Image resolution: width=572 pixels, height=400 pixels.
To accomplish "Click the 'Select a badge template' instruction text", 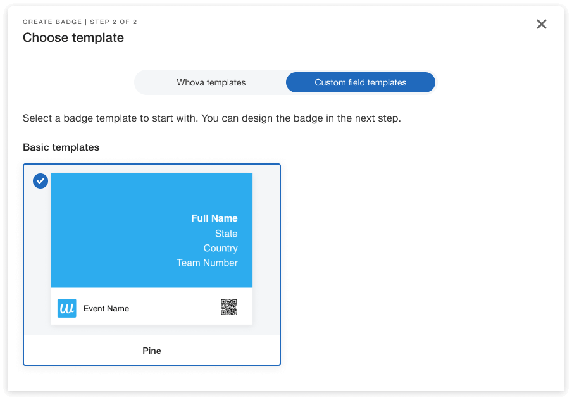I will tap(211, 118).
